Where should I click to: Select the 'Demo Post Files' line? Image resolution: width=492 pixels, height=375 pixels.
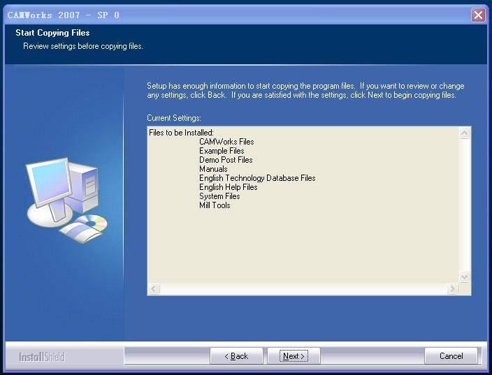226,160
